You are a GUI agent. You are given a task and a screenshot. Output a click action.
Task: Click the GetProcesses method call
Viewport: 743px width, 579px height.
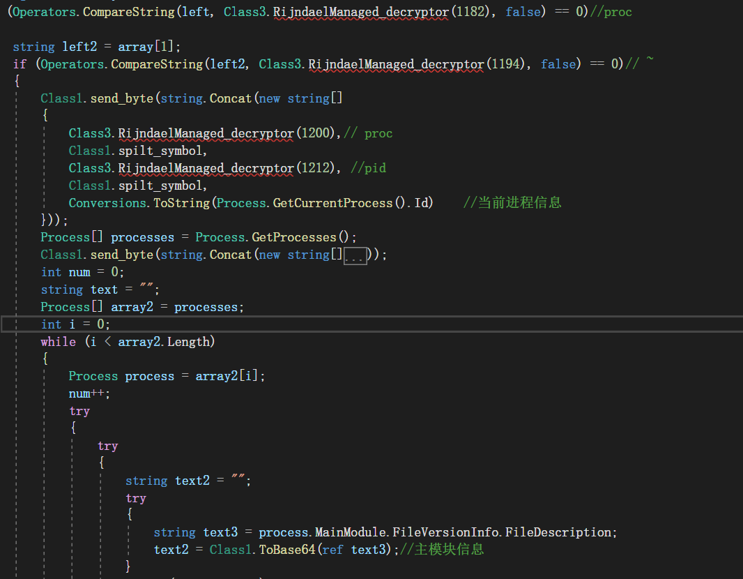coord(294,237)
